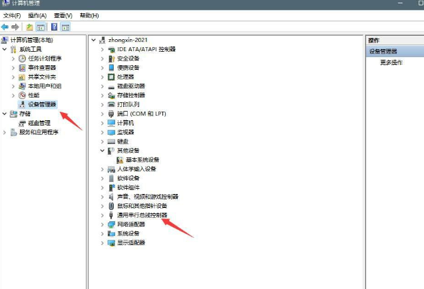This screenshot has height=289, width=424.
Task: Collapse the 系统工具 node
Action: pos(5,49)
